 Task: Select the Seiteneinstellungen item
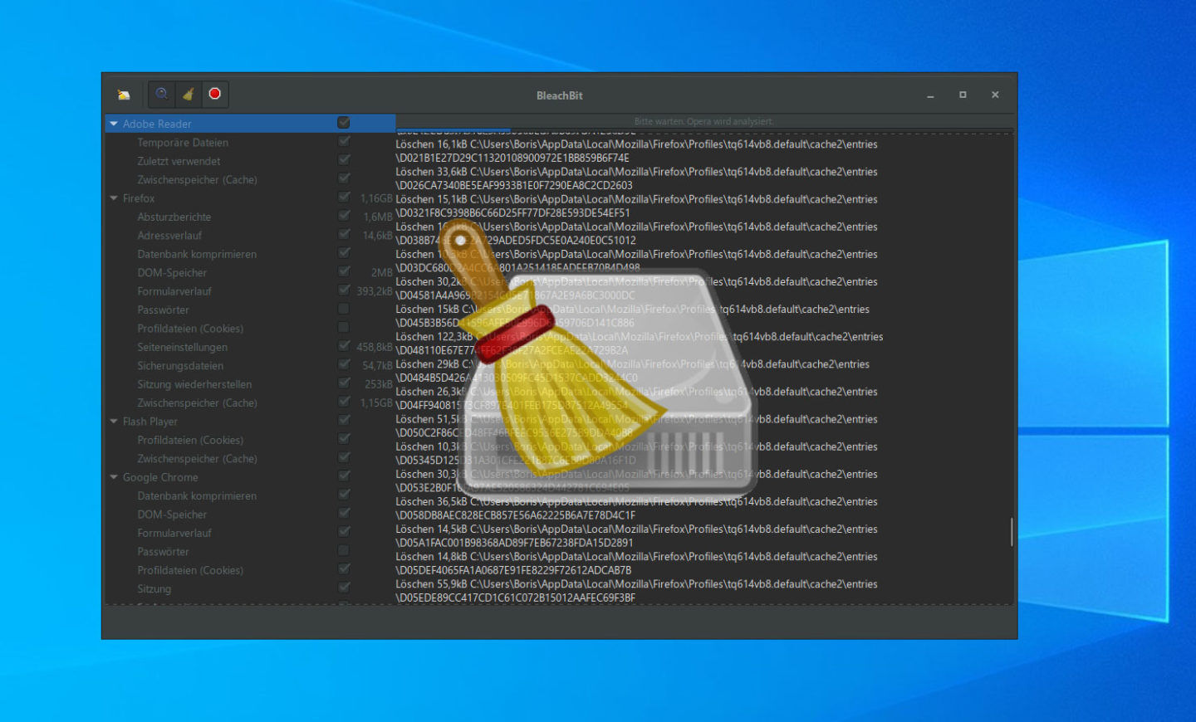(x=182, y=347)
